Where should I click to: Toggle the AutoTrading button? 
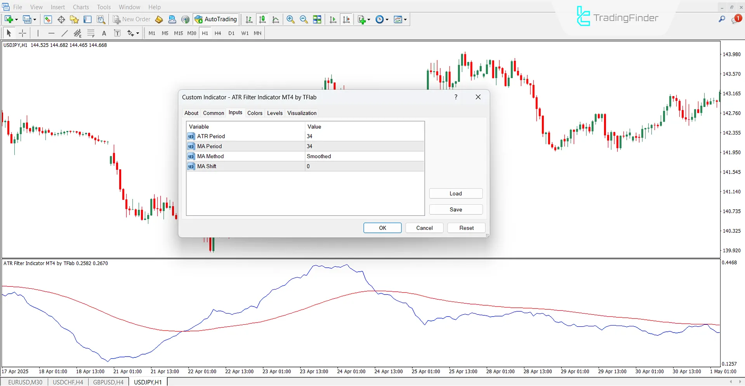pyautogui.click(x=216, y=19)
